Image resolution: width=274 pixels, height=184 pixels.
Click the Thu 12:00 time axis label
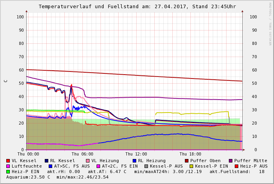click(x=136, y=154)
